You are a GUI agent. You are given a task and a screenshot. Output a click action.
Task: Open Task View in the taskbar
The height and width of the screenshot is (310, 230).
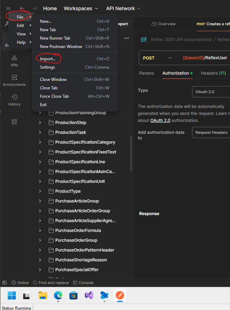27,295
